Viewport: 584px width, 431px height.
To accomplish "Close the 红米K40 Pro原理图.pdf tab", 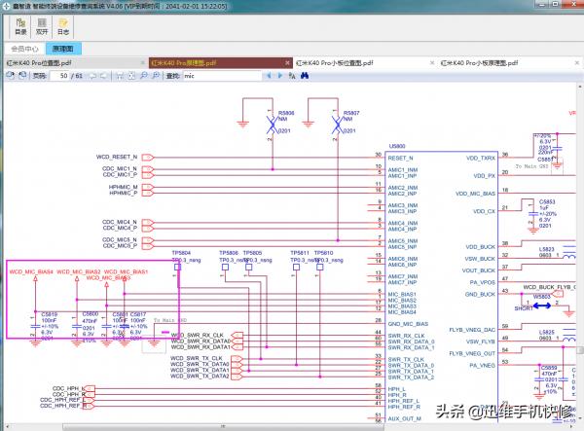I will [286, 61].
